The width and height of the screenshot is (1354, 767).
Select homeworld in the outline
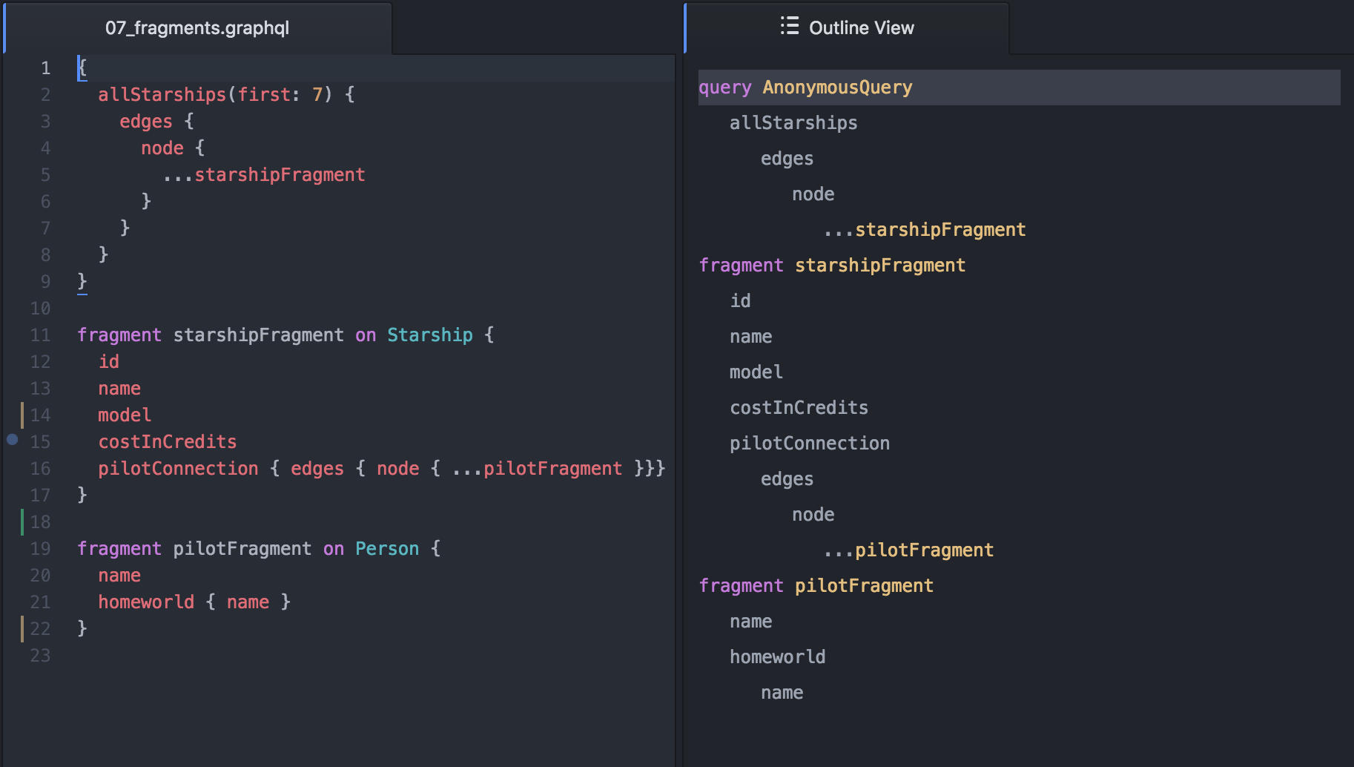pos(777,657)
